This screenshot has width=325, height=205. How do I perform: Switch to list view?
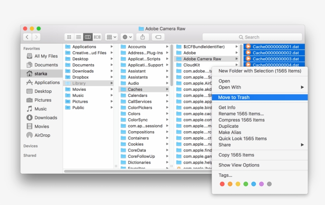click(x=78, y=37)
